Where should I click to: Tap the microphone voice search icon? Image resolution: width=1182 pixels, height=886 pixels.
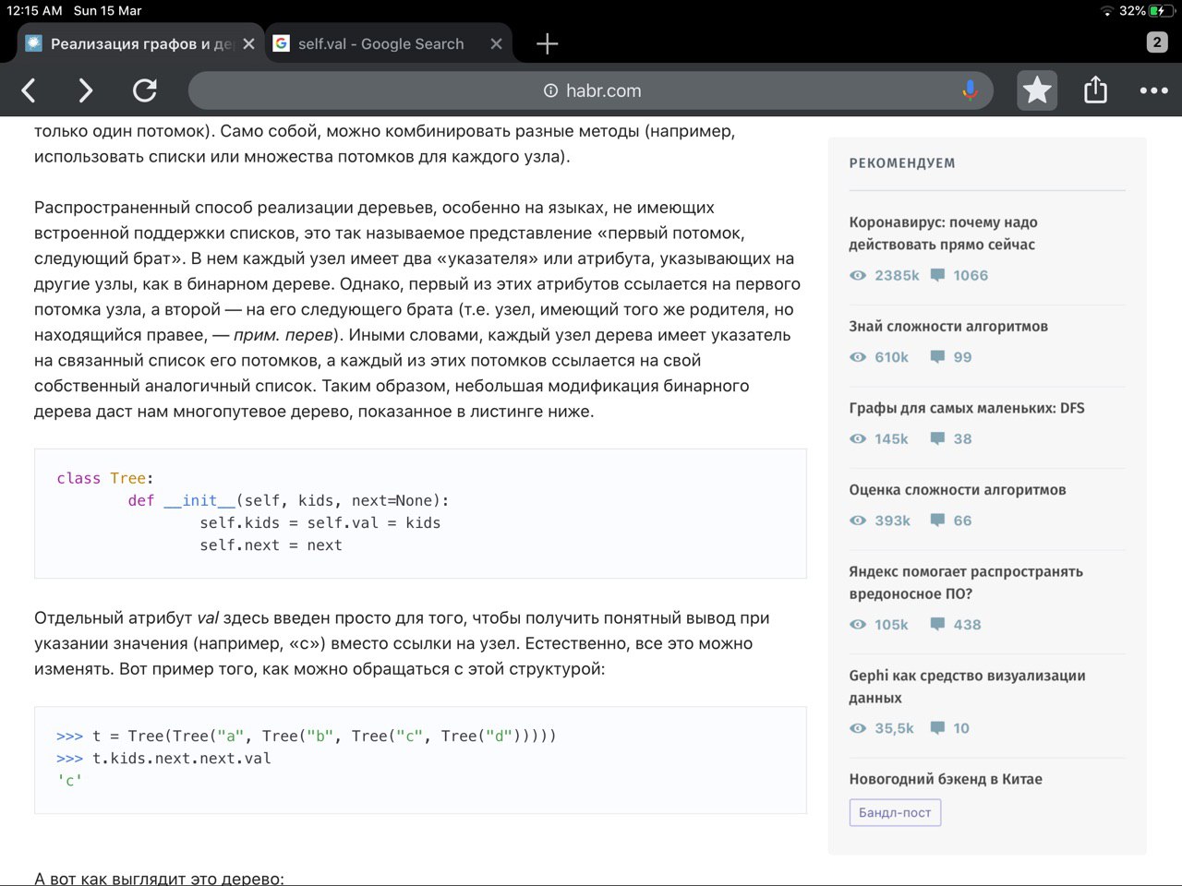pos(970,90)
